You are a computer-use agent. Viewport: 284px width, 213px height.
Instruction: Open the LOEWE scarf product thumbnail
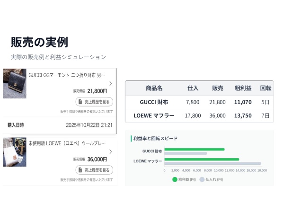click(15, 152)
